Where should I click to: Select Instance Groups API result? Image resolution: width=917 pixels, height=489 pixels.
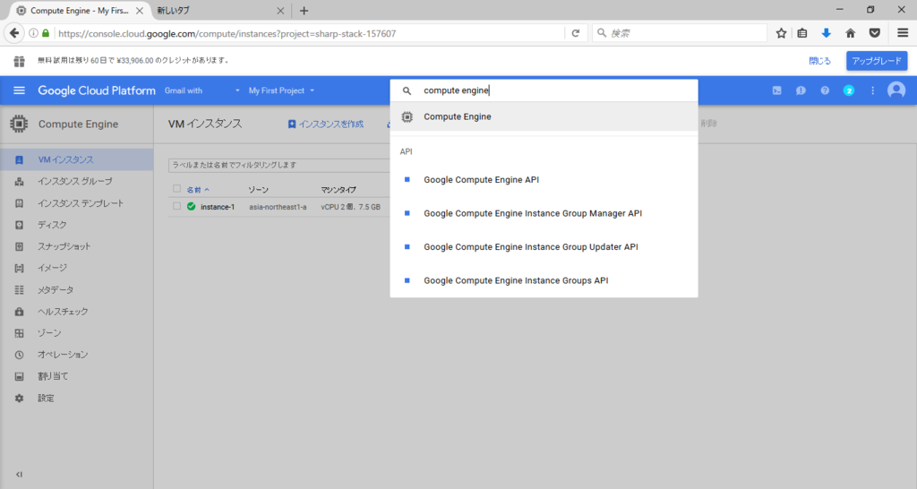(544, 280)
